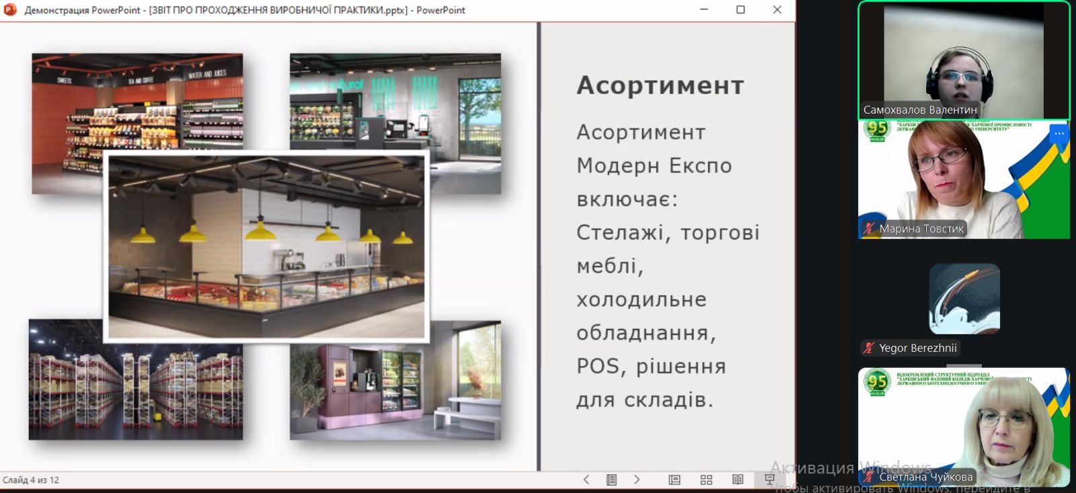The height and width of the screenshot is (493, 1076).
Task: Click the center deli counter image
Action: coord(266,246)
